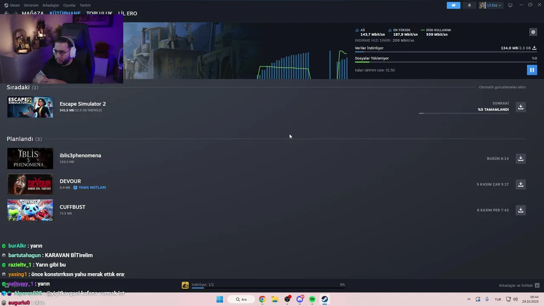Click Steam icon in taskbar
This screenshot has width=544, height=306.
pyautogui.click(x=324, y=299)
